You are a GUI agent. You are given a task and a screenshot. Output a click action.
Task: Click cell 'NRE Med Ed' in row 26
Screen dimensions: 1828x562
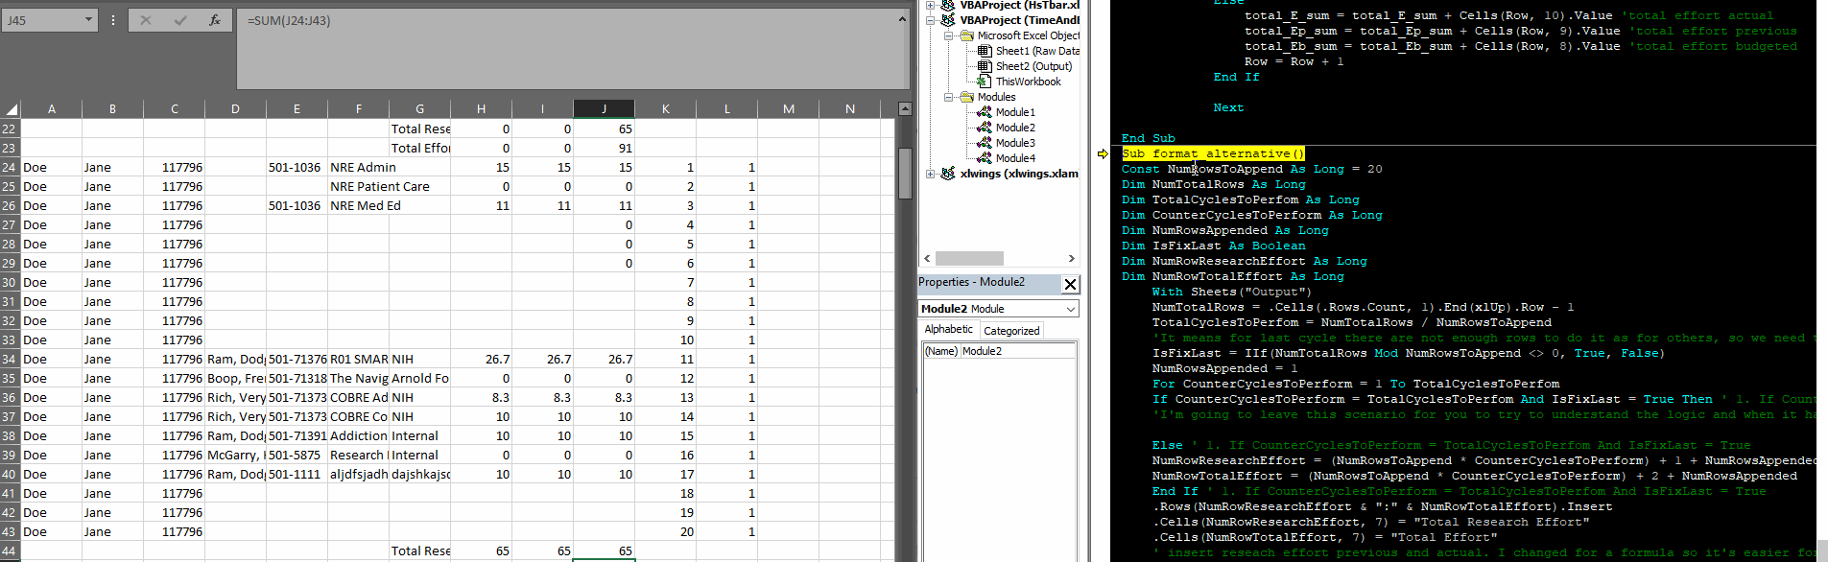[x=358, y=205]
